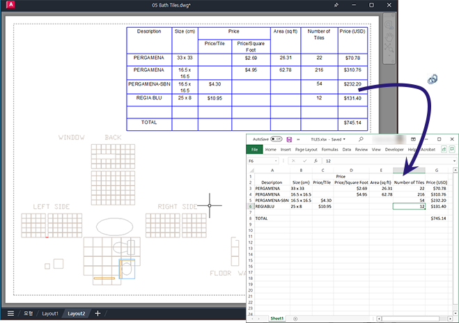Click Excel horizontal scrollbar left arrow
459x323 pixels.
(x=379, y=319)
